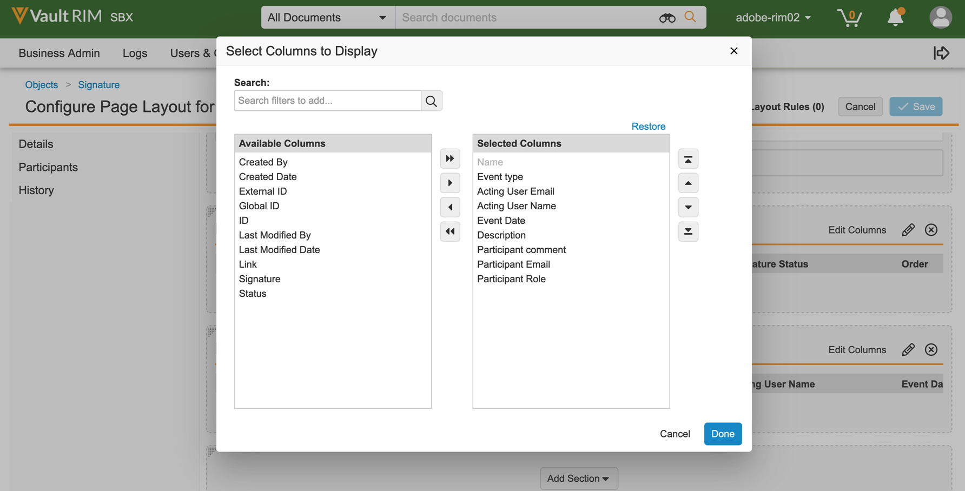Click the Restore link
The height and width of the screenshot is (491, 965).
648,126
